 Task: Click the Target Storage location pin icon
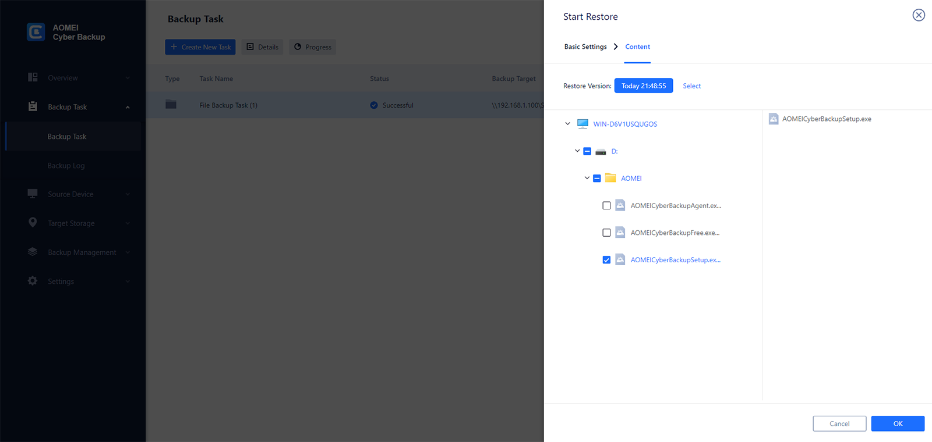coord(33,223)
